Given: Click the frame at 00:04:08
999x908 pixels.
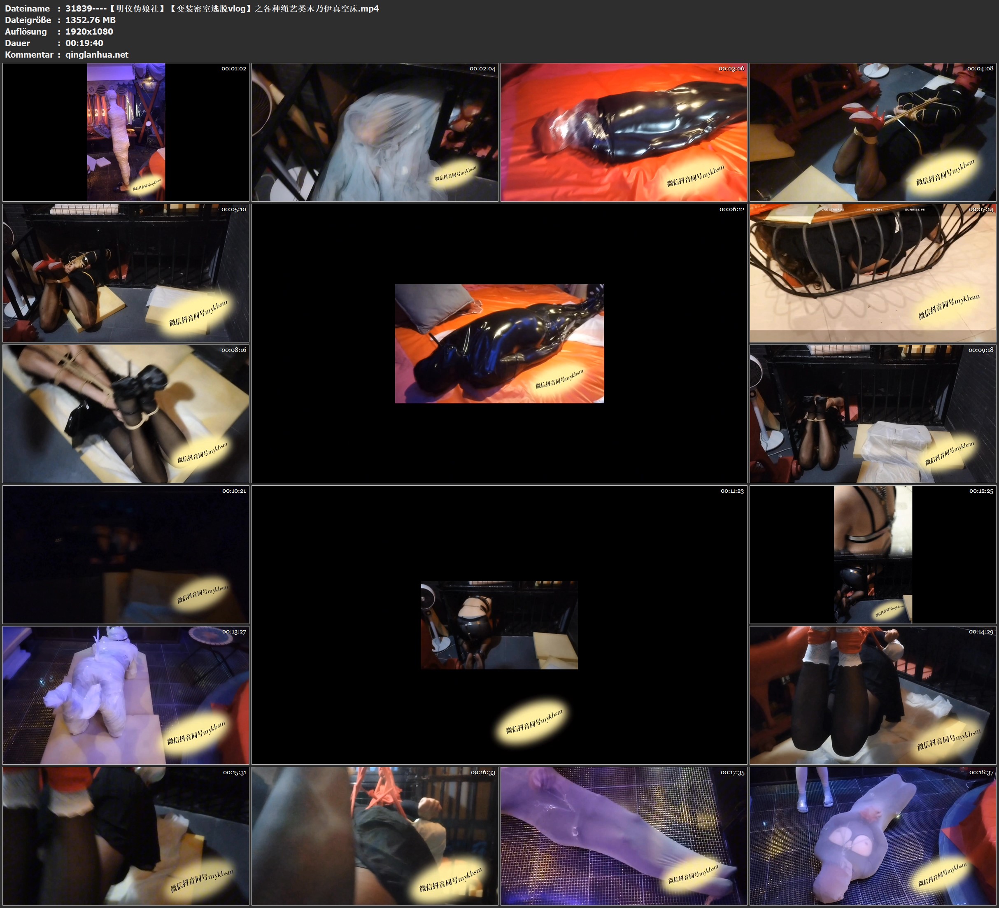Looking at the screenshot, I should 872,133.
